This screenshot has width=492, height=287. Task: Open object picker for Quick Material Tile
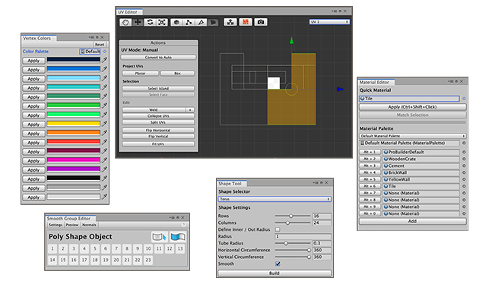[464, 99]
